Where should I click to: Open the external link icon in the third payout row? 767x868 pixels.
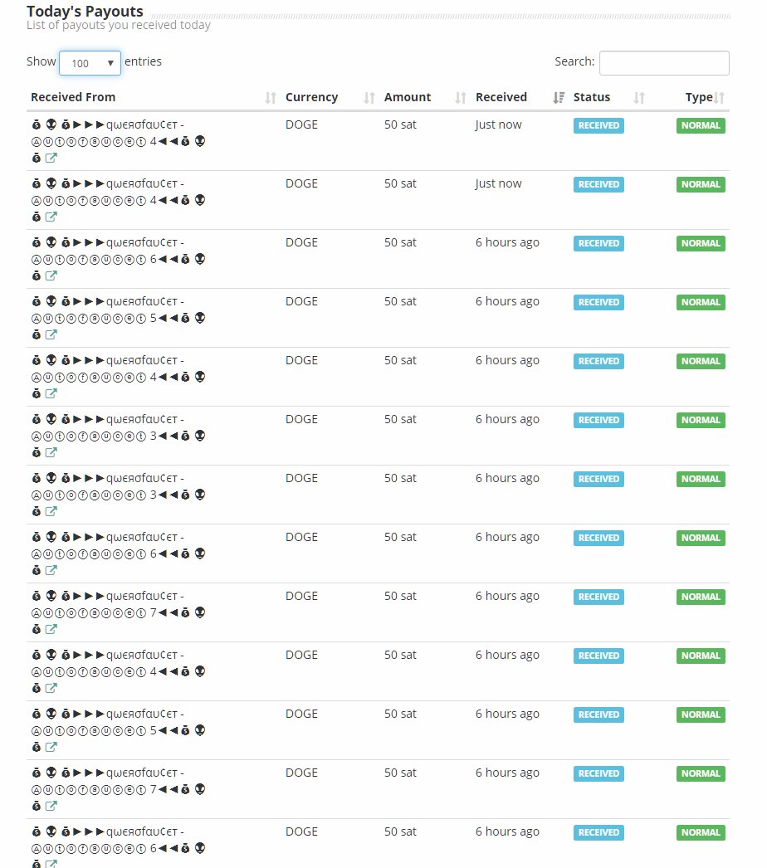pos(51,276)
